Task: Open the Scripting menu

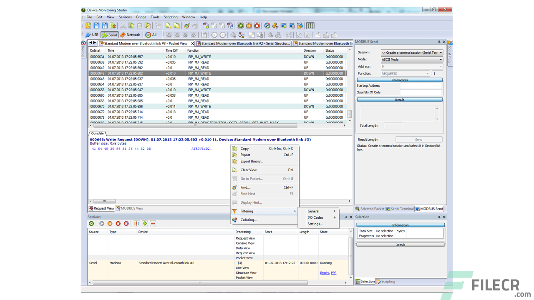Action: 171,17
